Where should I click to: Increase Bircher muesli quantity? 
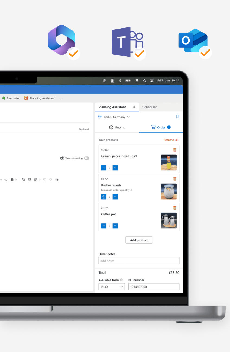115,197
